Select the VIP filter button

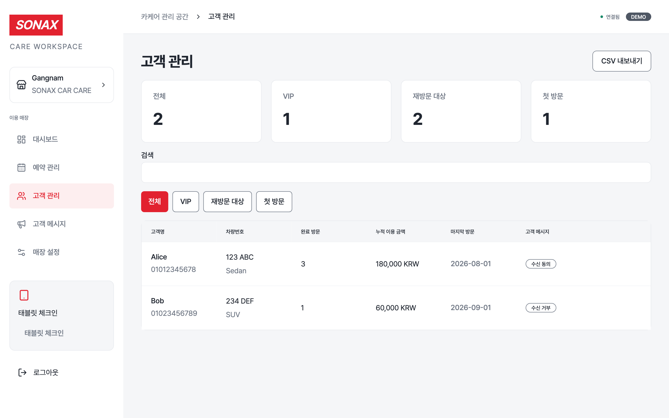tap(186, 201)
